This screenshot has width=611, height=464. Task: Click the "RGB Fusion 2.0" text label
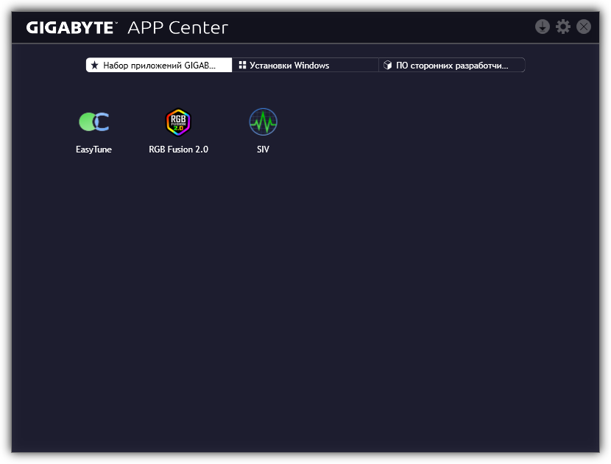[x=178, y=150]
